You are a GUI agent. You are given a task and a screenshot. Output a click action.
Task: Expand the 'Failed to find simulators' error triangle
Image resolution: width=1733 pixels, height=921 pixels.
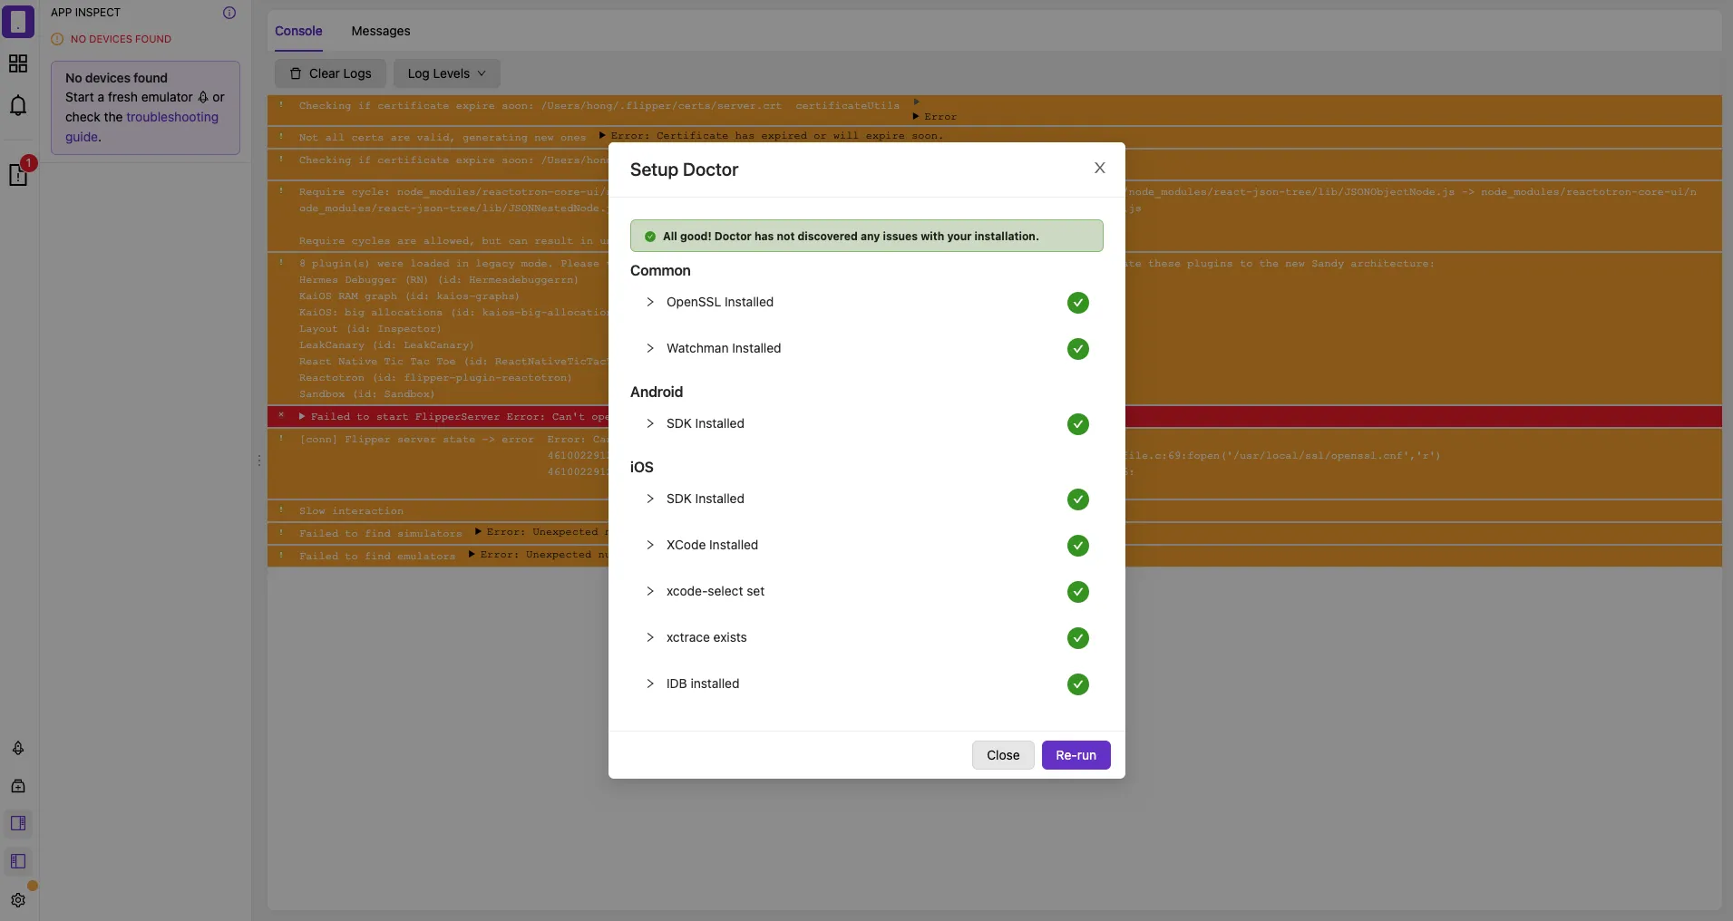pos(478,532)
